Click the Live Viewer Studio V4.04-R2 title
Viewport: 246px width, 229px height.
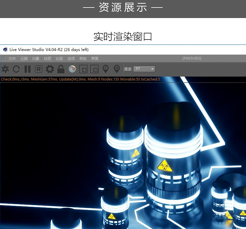pos(49,50)
